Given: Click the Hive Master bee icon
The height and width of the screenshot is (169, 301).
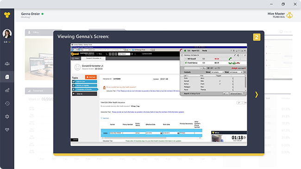Looking at the screenshot, I should [290, 15].
